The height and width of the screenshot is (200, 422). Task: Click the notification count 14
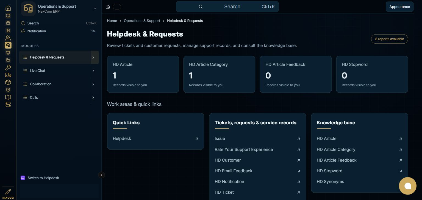coord(93,31)
